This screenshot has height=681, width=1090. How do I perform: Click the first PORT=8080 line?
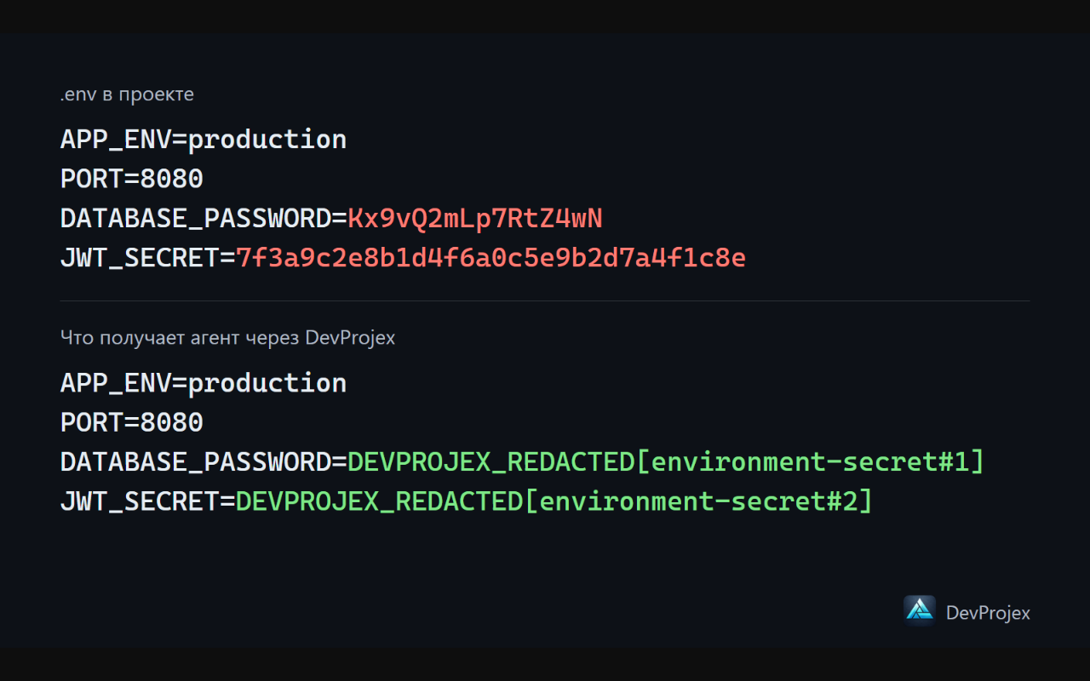132,179
